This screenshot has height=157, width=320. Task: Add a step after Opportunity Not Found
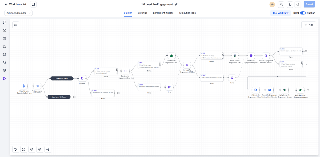click(x=74, y=97)
